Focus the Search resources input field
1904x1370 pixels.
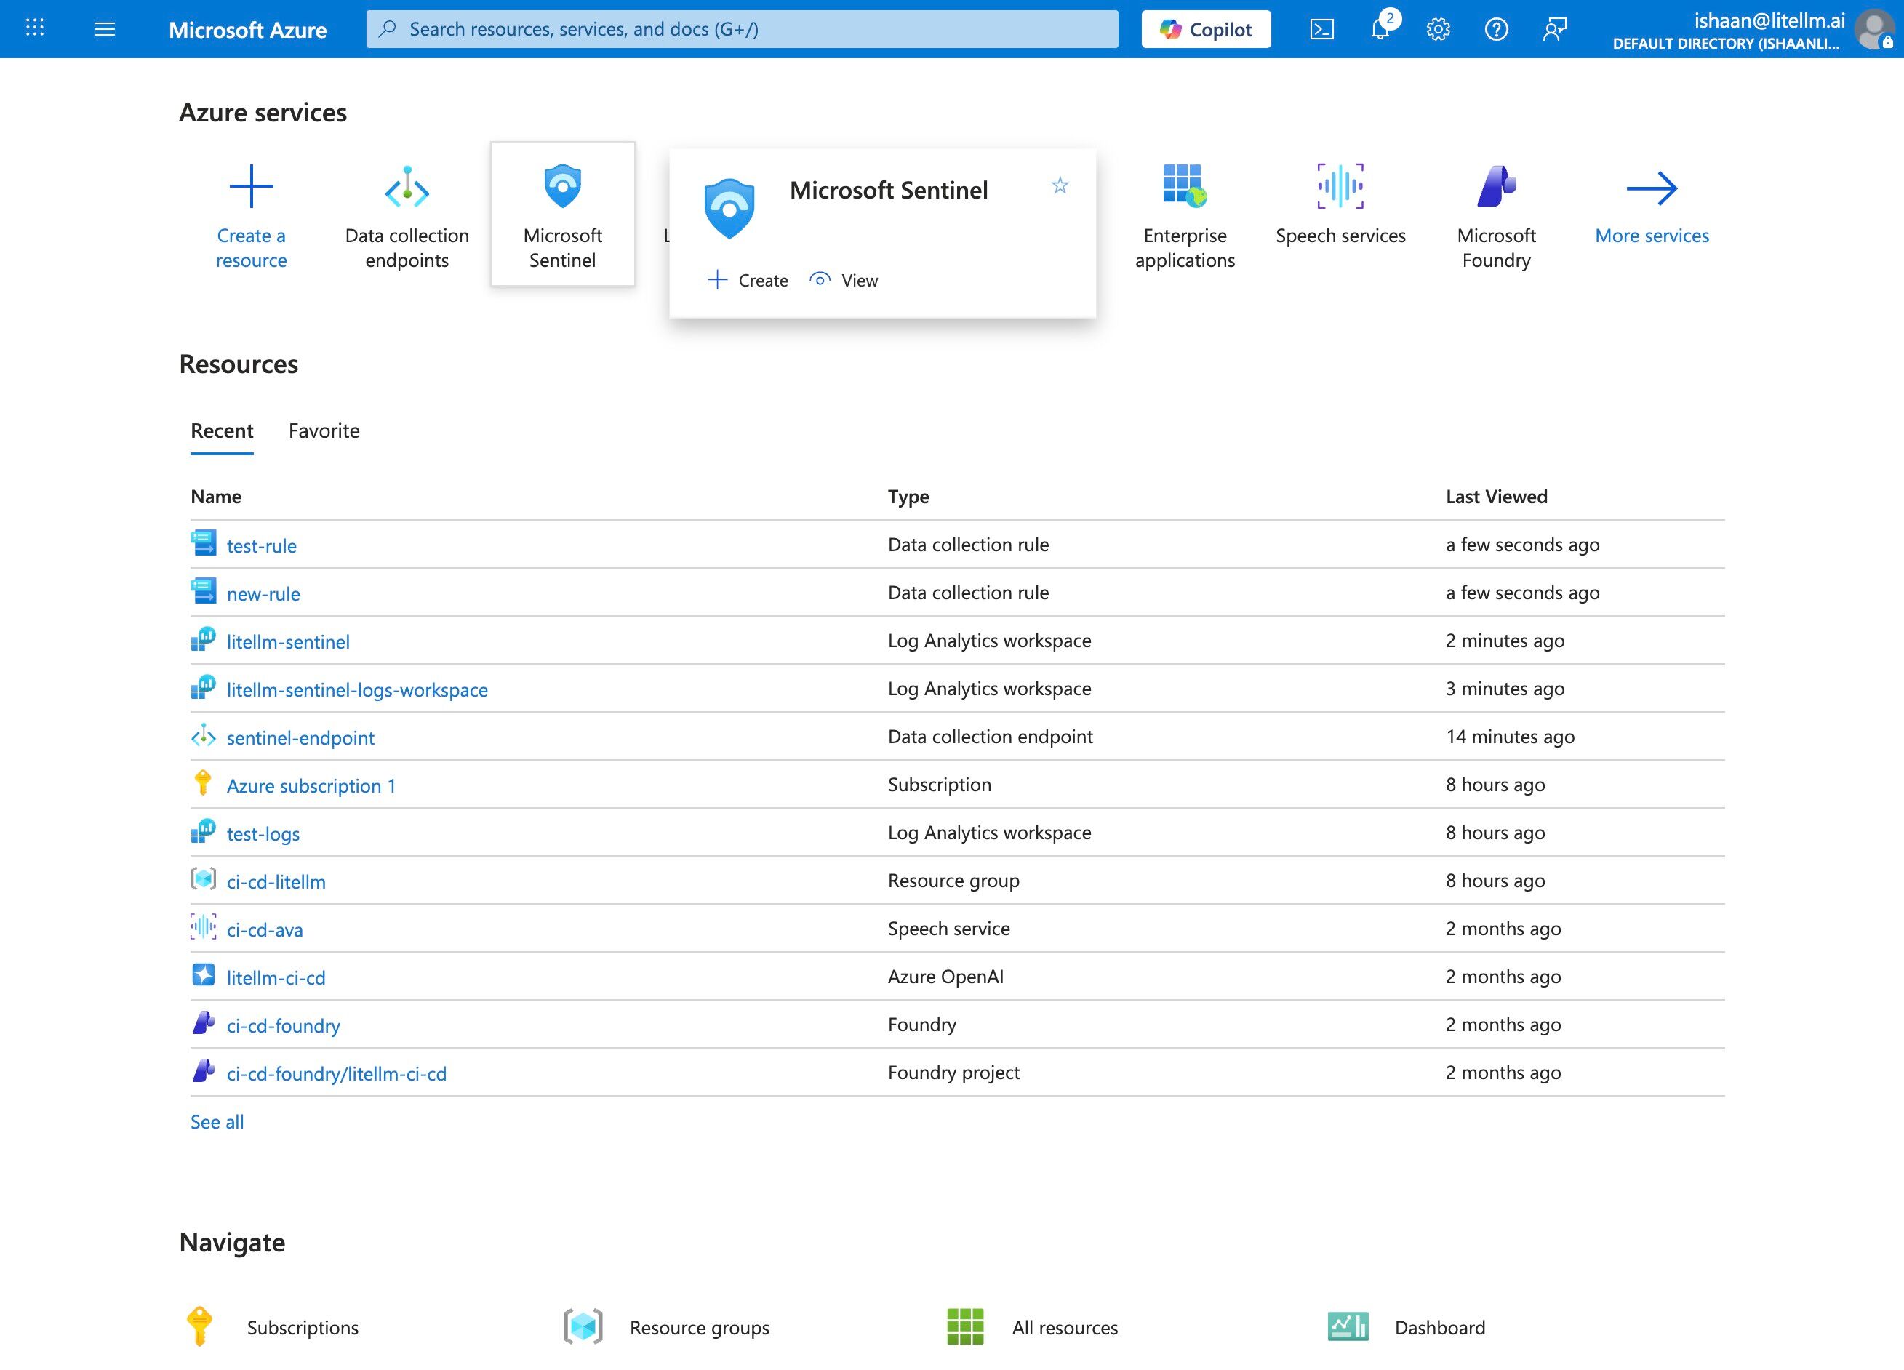pyautogui.click(x=742, y=29)
